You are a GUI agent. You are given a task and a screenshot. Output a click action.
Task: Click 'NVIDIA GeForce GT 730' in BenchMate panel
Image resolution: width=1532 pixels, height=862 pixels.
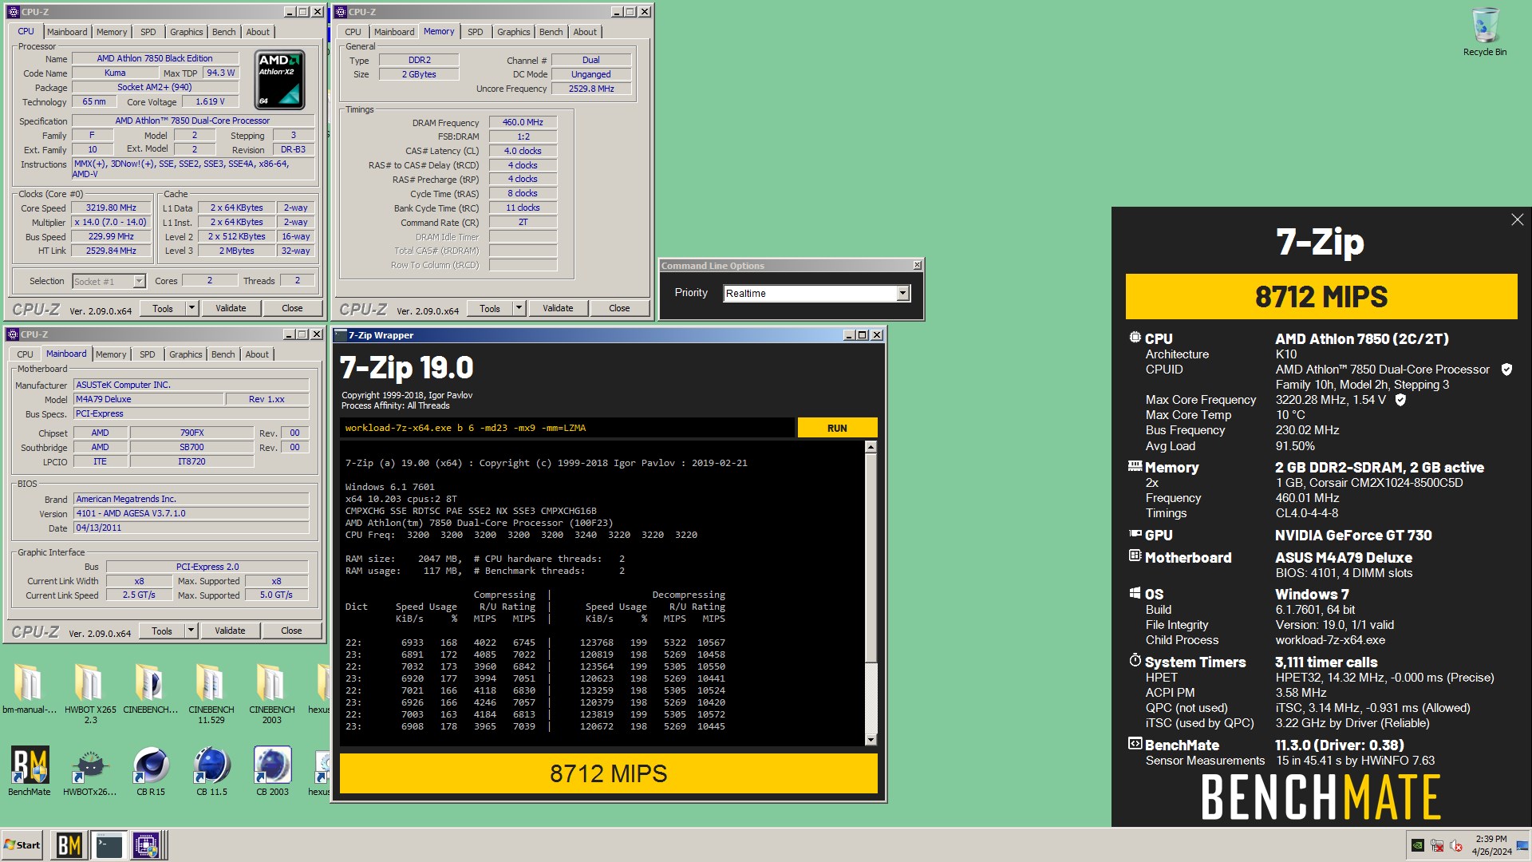click(1353, 535)
